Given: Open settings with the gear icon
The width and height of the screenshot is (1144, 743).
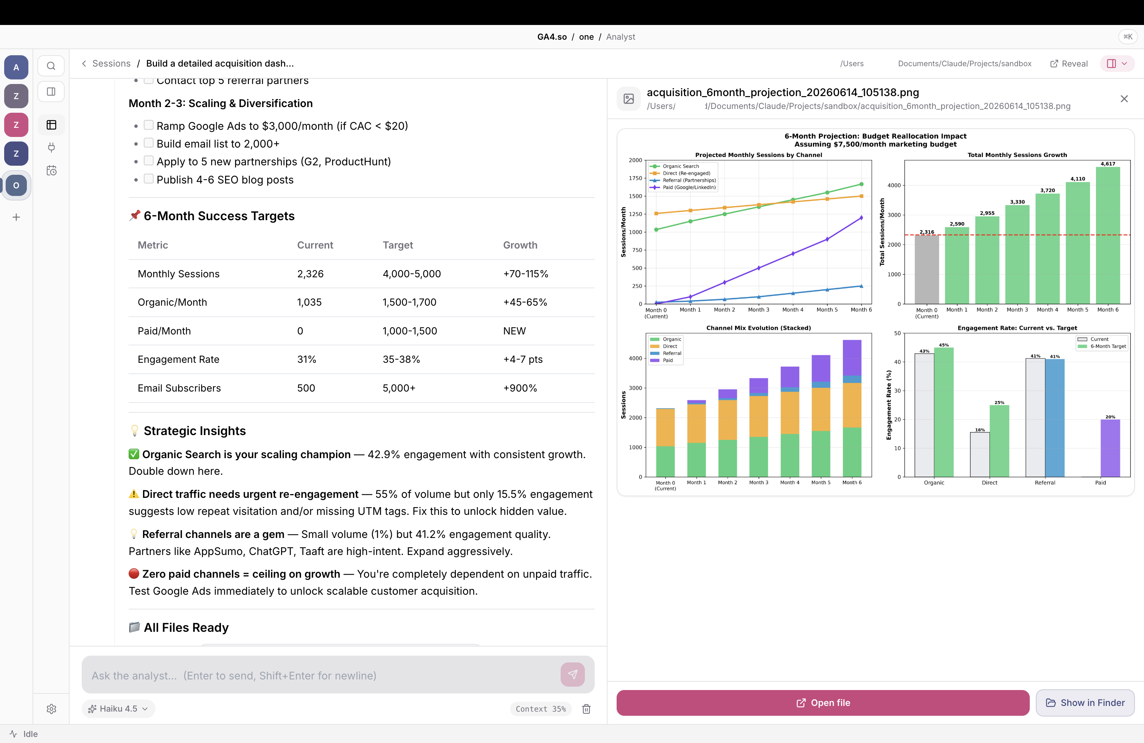Looking at the screenshot, I should pyautogui.click(x=51, y=709).
